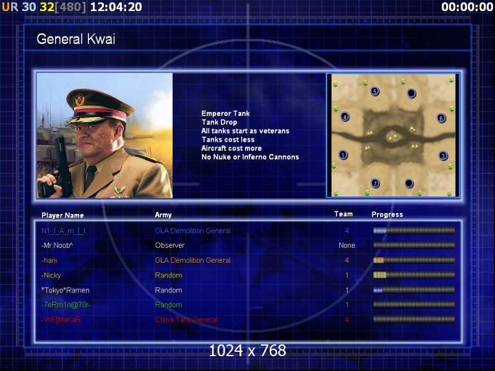Click 'No Nuke or Inferno Cannons' text
Screen dimensions: 495x371
[250, 157]
